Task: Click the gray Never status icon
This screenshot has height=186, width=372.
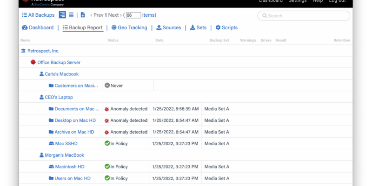Action: click(x=107, y=85)
